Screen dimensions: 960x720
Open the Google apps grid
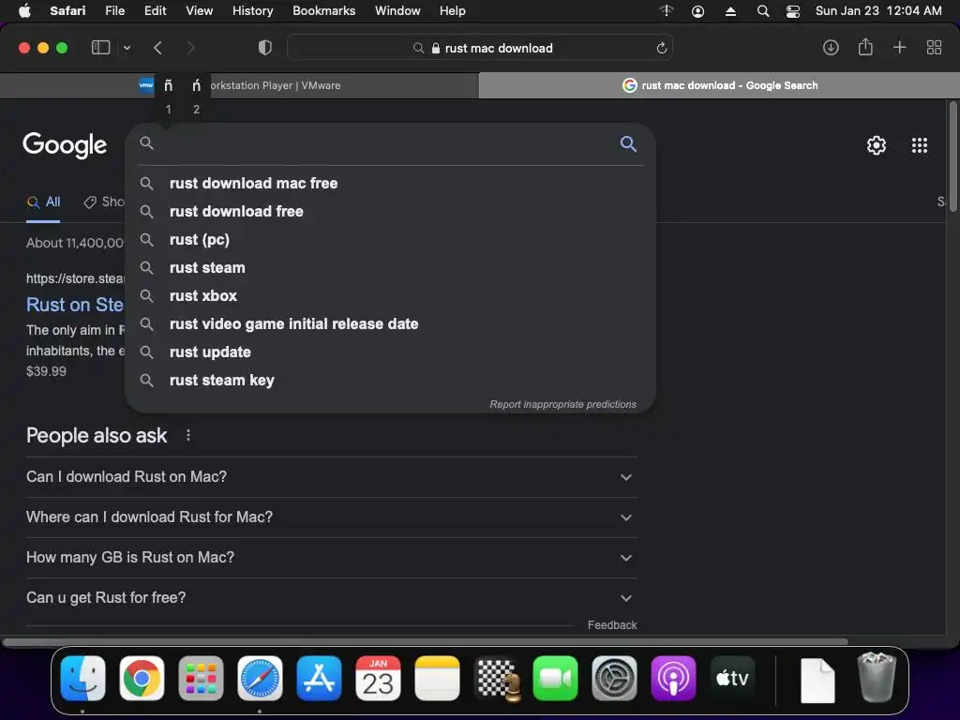[919, 145]
